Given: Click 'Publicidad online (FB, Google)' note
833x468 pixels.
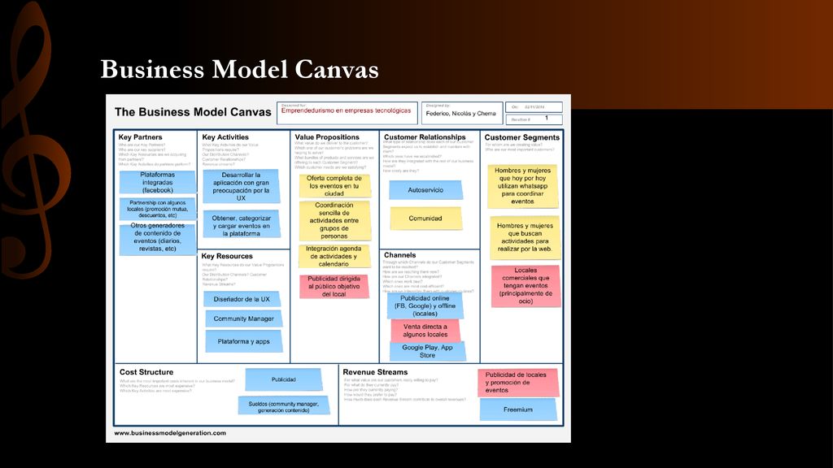Looking at the screenshot, I should click(425, 305).
